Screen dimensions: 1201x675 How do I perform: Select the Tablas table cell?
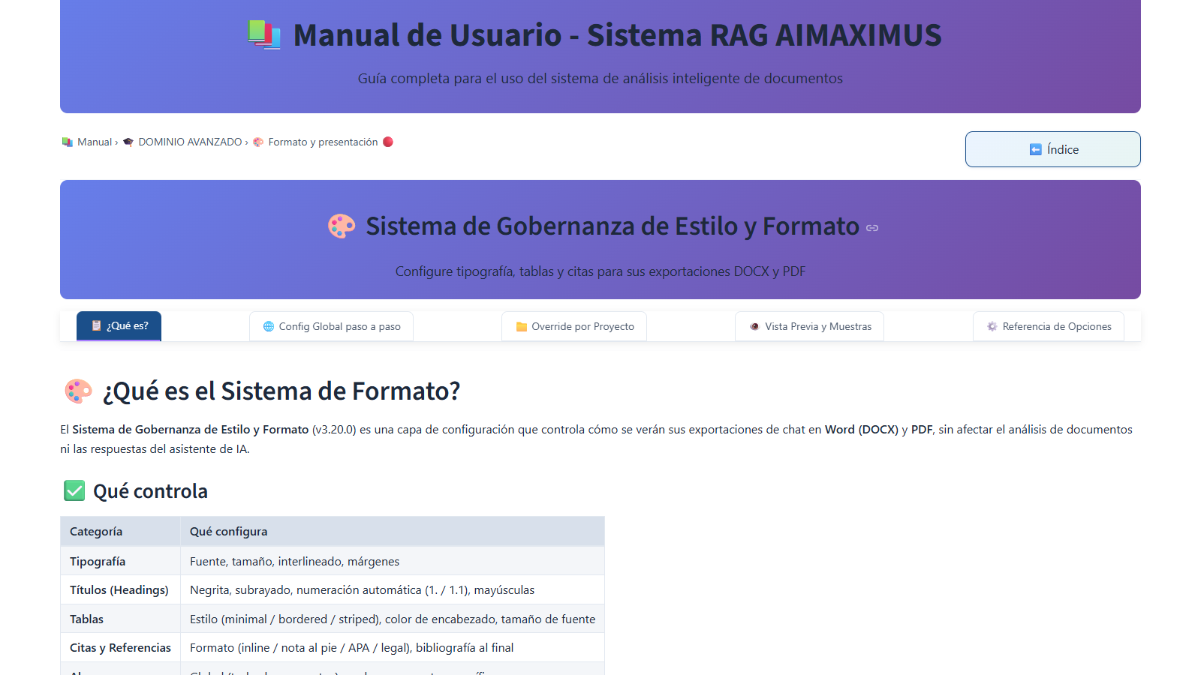pyautogui.click(x=120, y=619)
